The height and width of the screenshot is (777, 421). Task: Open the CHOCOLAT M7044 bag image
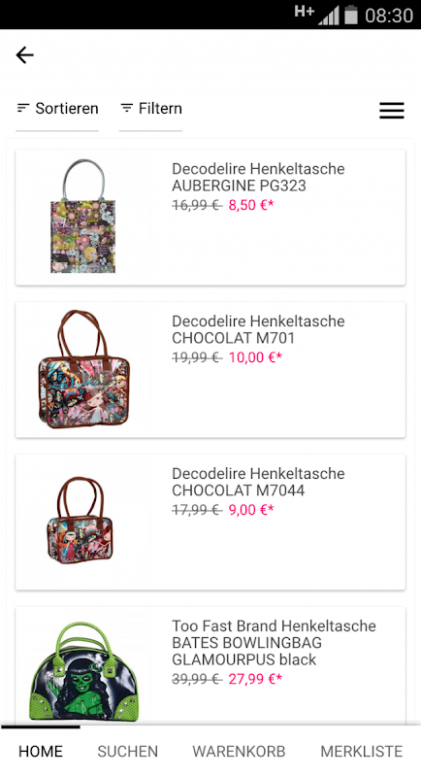[x=81, y=521]
